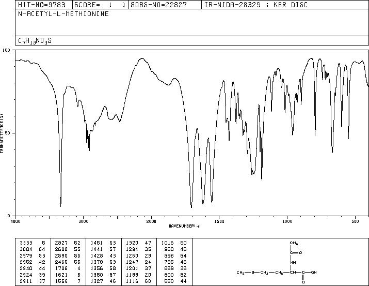Click the OH group in structure diagram

point(314,273)
